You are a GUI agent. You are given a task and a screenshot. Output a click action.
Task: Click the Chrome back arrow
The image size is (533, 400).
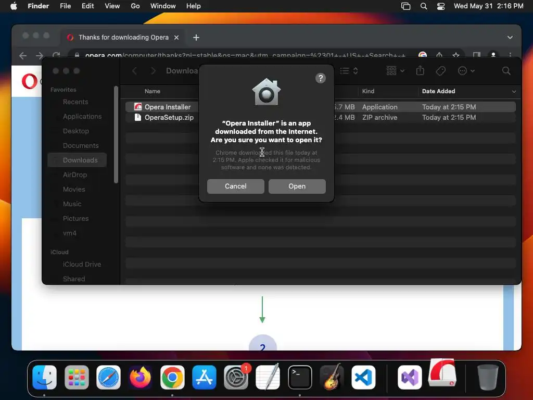23,55
